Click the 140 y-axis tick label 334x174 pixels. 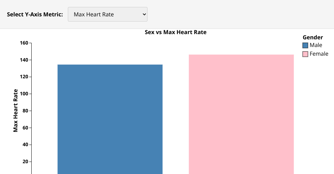coord(24,60)
